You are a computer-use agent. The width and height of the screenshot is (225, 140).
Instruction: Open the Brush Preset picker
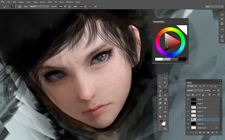14,6
